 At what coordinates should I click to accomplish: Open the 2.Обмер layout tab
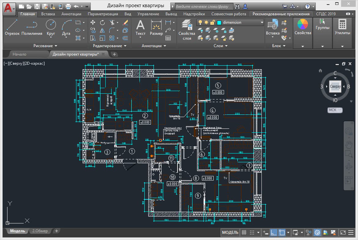40,231
